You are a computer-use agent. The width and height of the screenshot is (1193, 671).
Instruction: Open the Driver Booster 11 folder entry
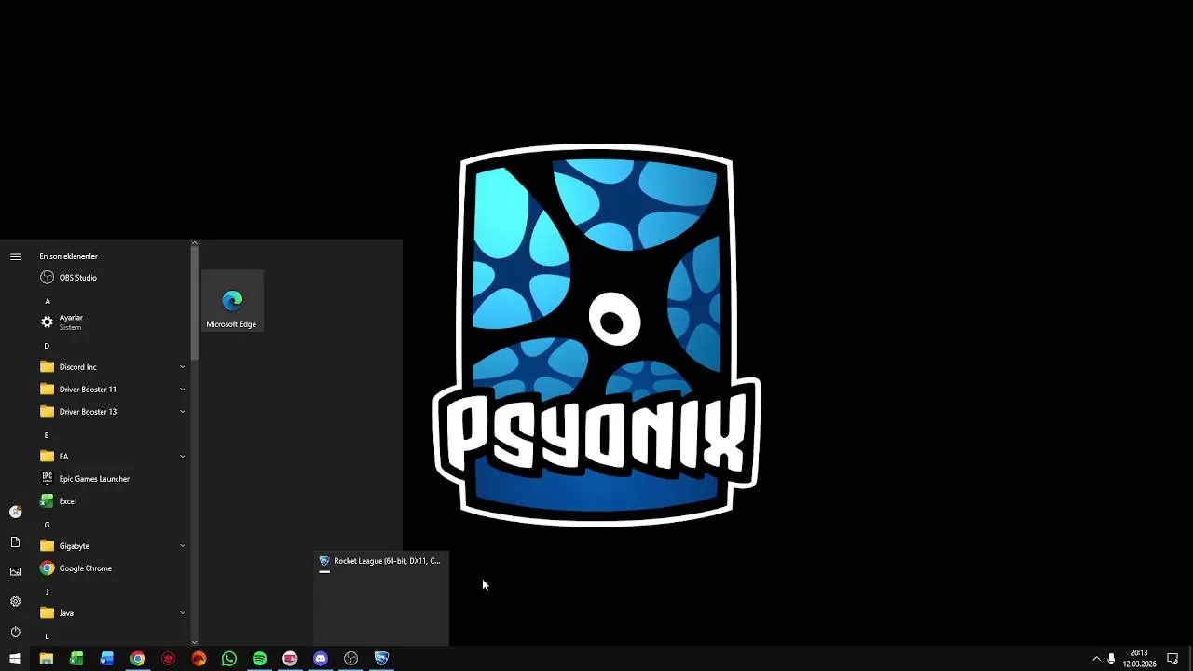(112, 390)
